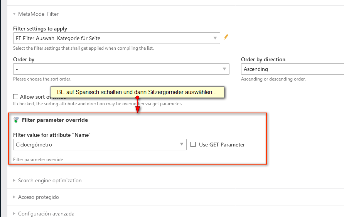This screenshot has height=217, width=344.
Task: Open the Order by dropdown
Action: pyautogui.click(x=121, y=69)
